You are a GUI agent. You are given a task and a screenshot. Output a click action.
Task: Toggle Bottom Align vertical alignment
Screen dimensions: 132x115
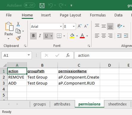tap(110, 26)
